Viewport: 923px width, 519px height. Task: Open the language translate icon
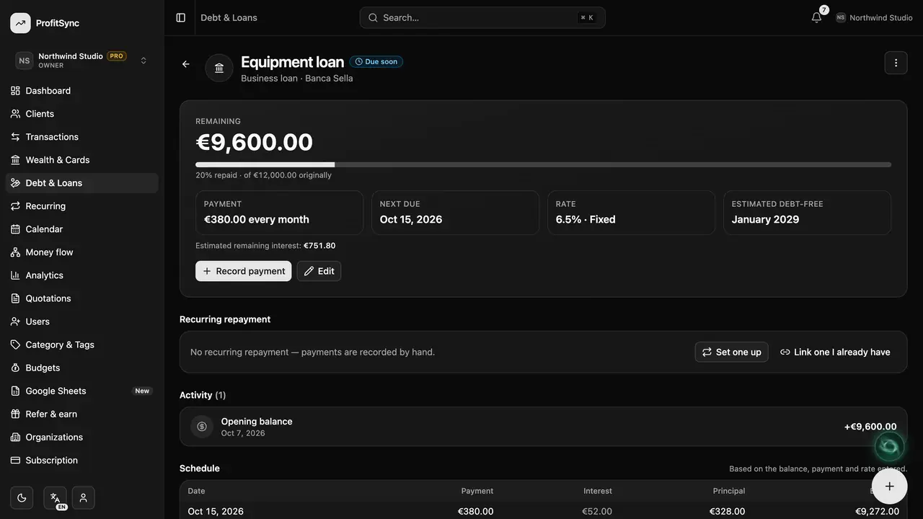[x=55, y=497]
